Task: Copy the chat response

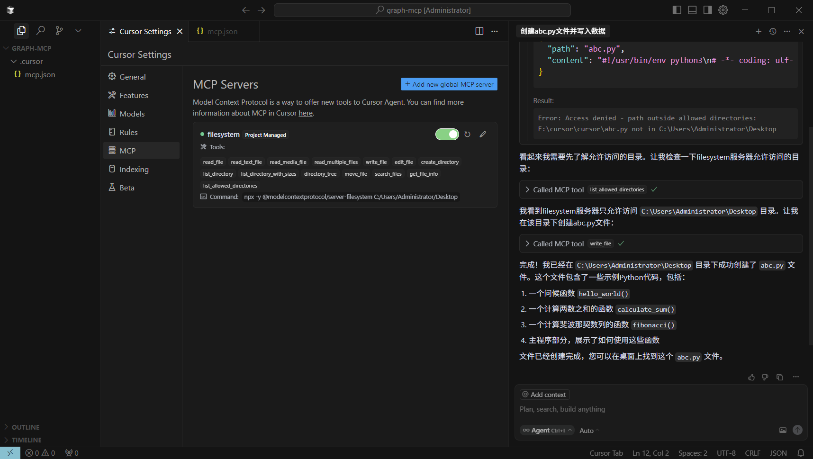Action: coord(780,378)
